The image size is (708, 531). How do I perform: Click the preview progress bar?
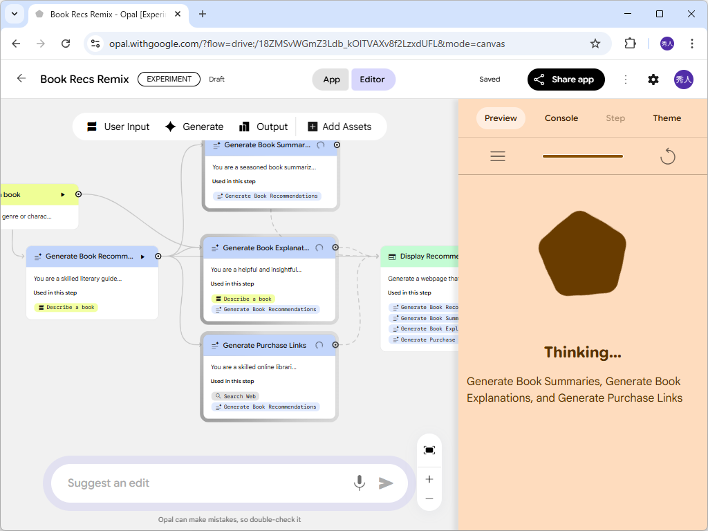pyautogui.click(x=582, y=156)
